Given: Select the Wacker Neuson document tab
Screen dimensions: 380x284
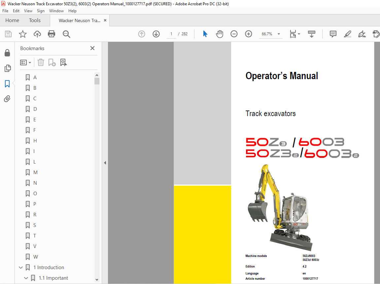Looking at the screenshot, I should pyautogui.click(x=80, y=20).
